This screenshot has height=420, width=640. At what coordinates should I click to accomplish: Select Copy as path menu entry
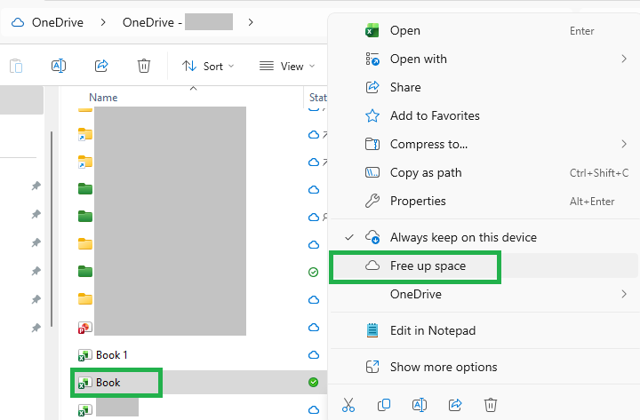tap(484, 173)
